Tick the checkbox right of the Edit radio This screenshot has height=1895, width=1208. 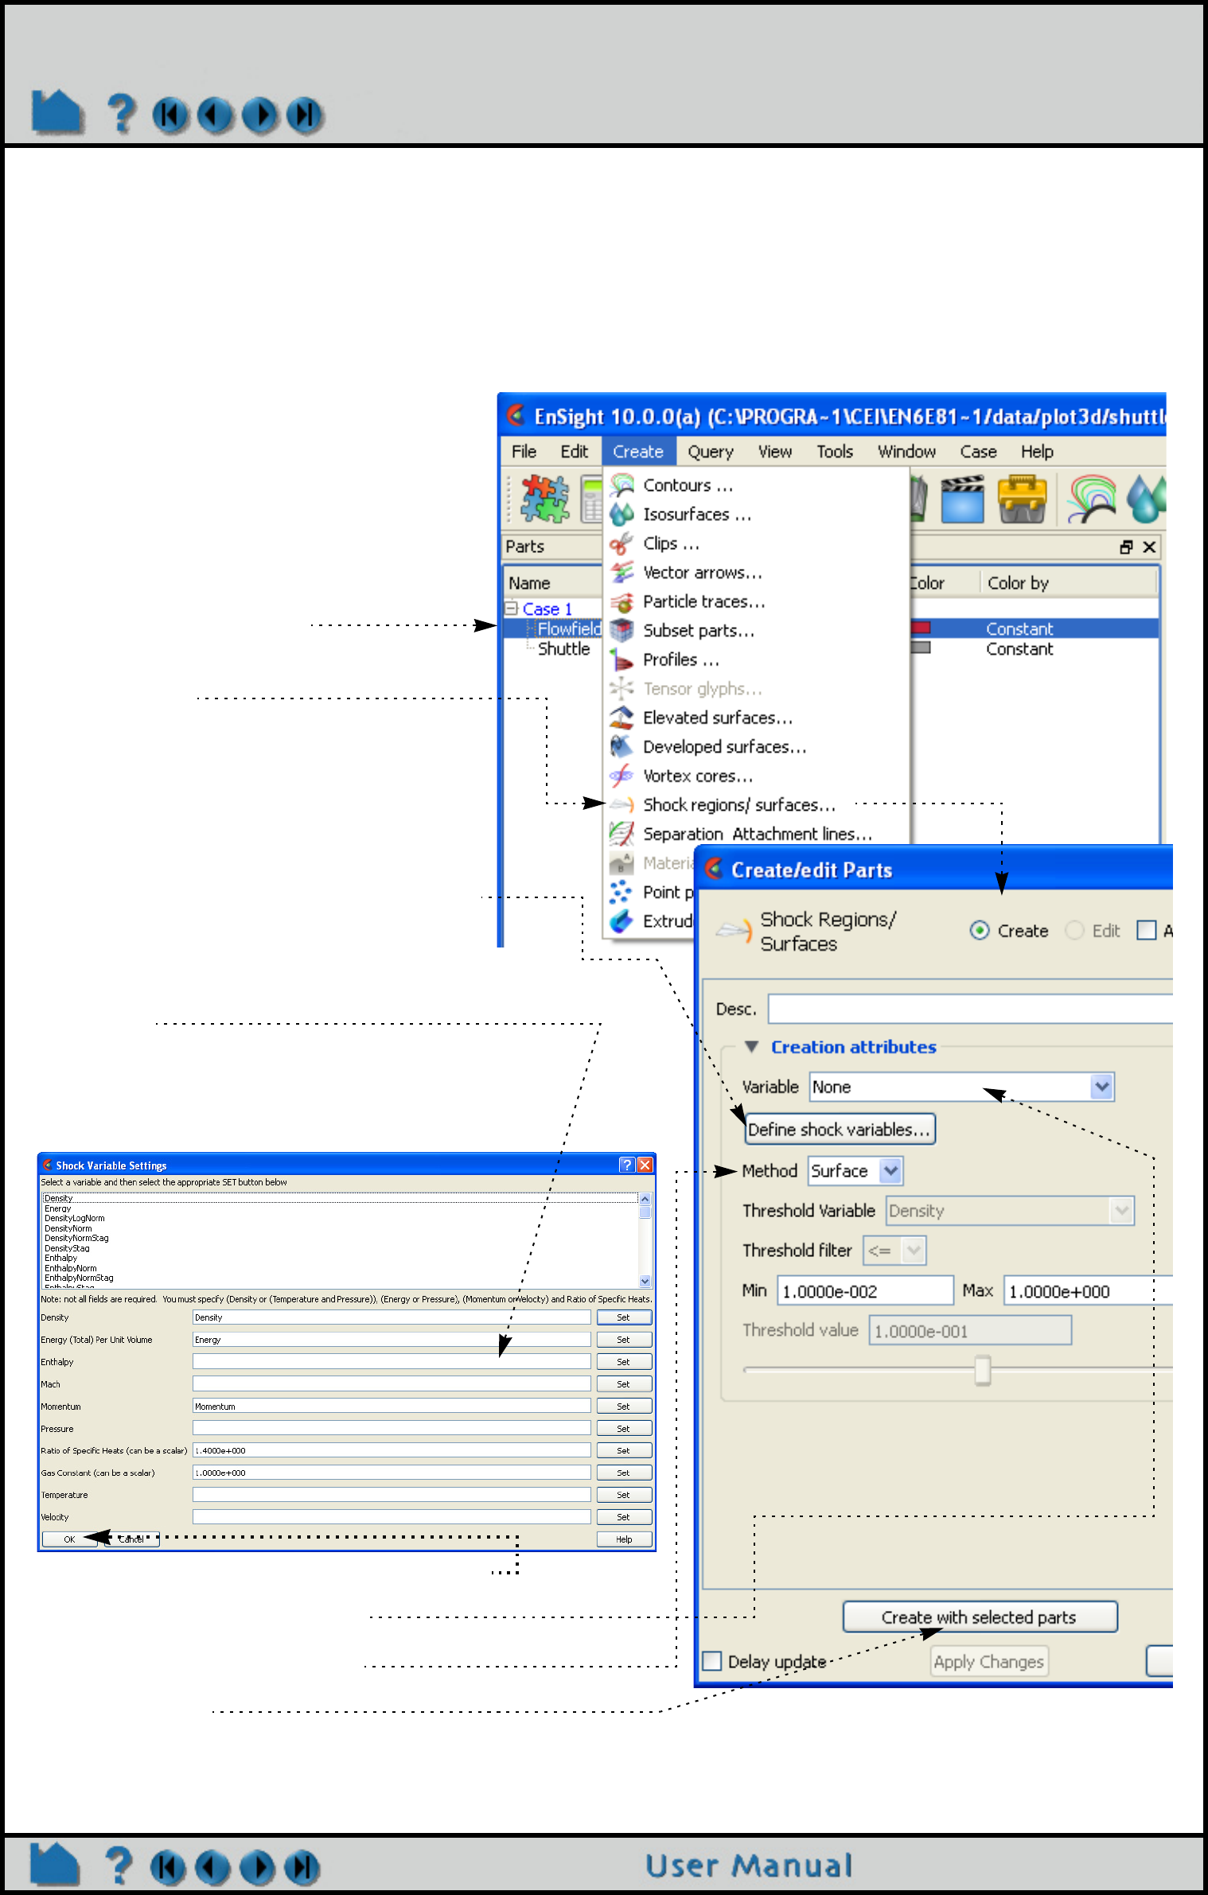(1147, 931)
